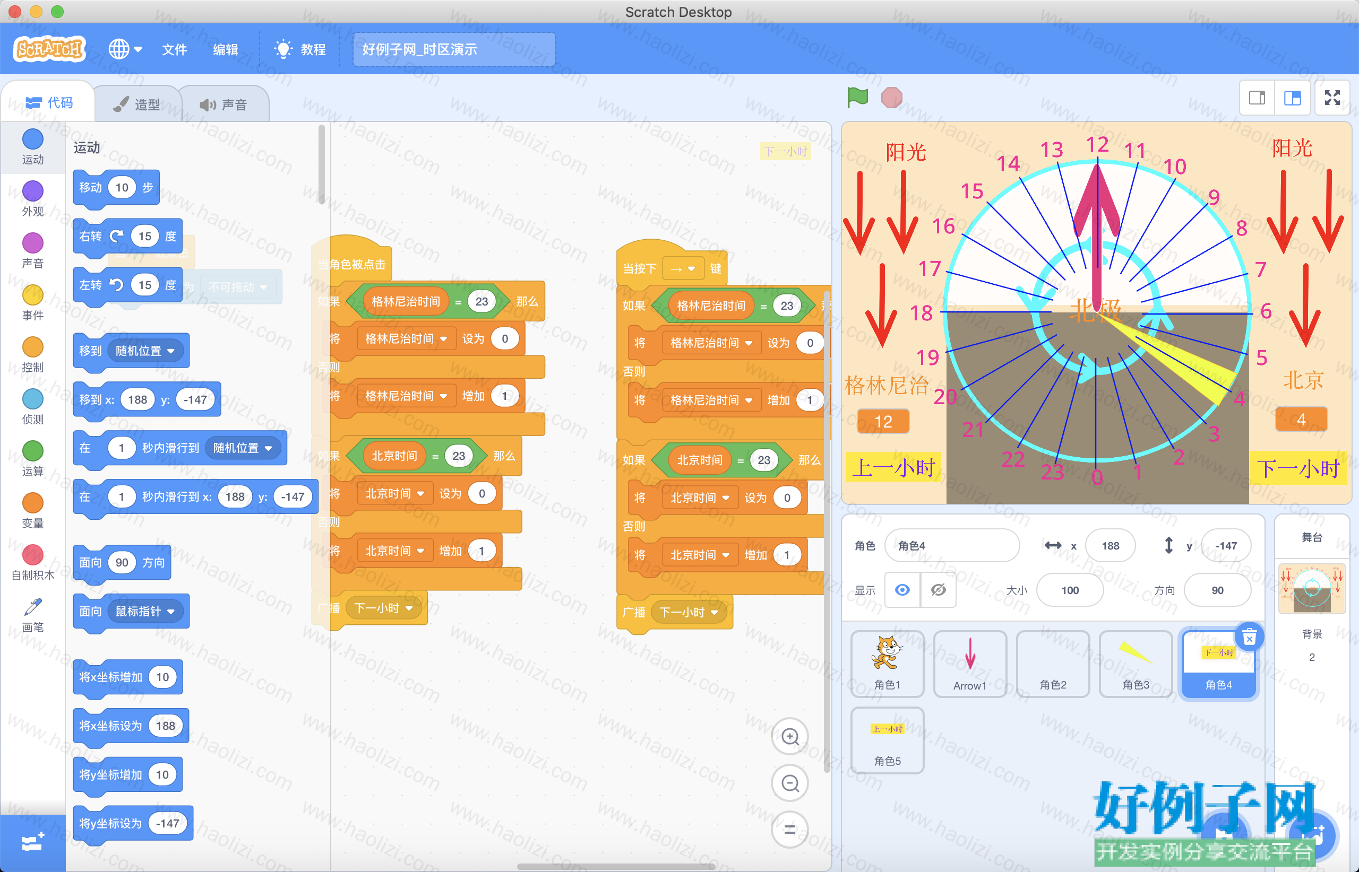The image size is (1359, 872).
Task: Select the 变量 block category
Action: 32,511
